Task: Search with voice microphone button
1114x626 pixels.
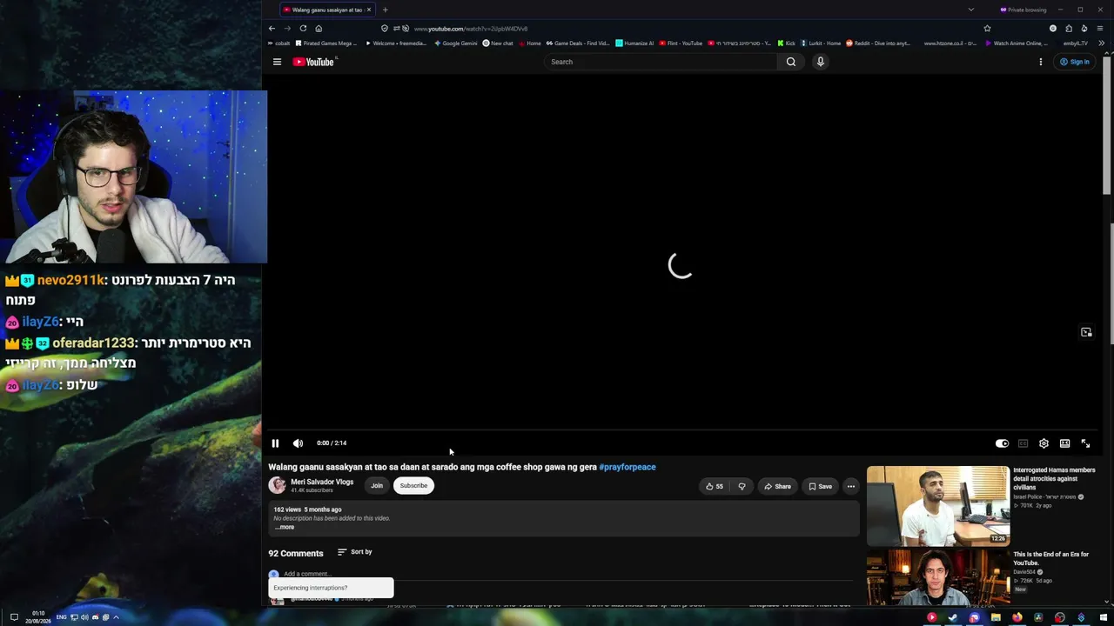Action: [820, 62]
